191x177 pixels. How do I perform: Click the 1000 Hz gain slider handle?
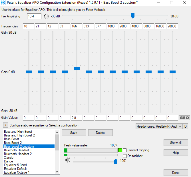112,72
